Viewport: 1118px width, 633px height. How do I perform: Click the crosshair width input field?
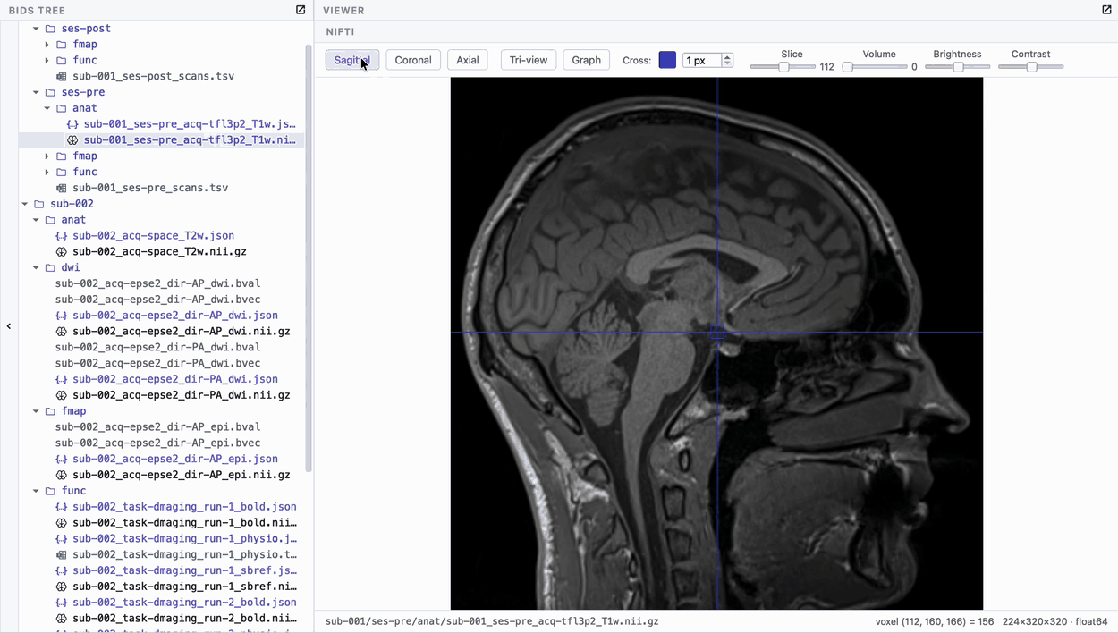[701, 60]
